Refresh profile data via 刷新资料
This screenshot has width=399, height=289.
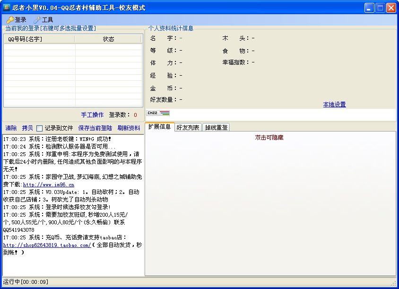click(x=129, y=128)
